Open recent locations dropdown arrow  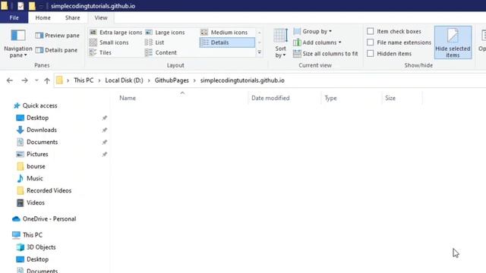pyautogui.click(x=36, y=80)
